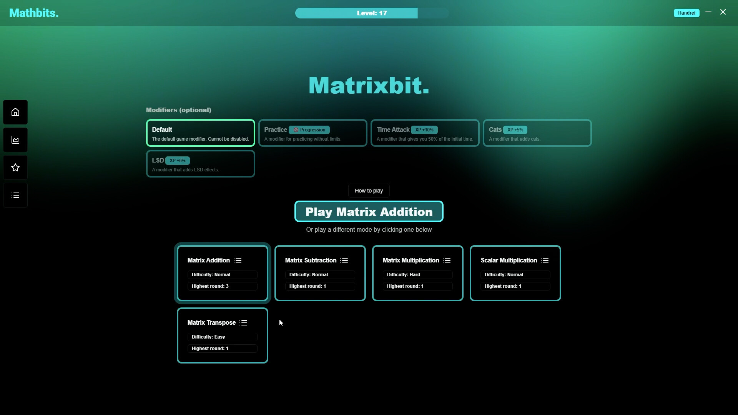Enable the Practice modifier
The width and height of the screenshot is (738, 415).
point(312,133)
